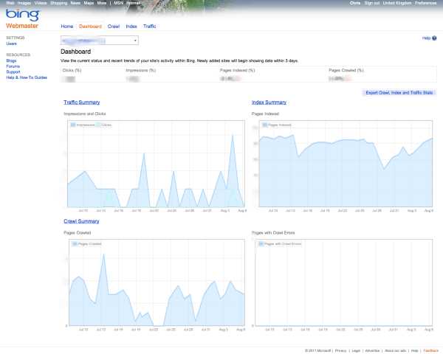The height and width of the screenshot is (354, 443).
Task: Click the Pages Indexed legend icon
Action: click(264, 125)
